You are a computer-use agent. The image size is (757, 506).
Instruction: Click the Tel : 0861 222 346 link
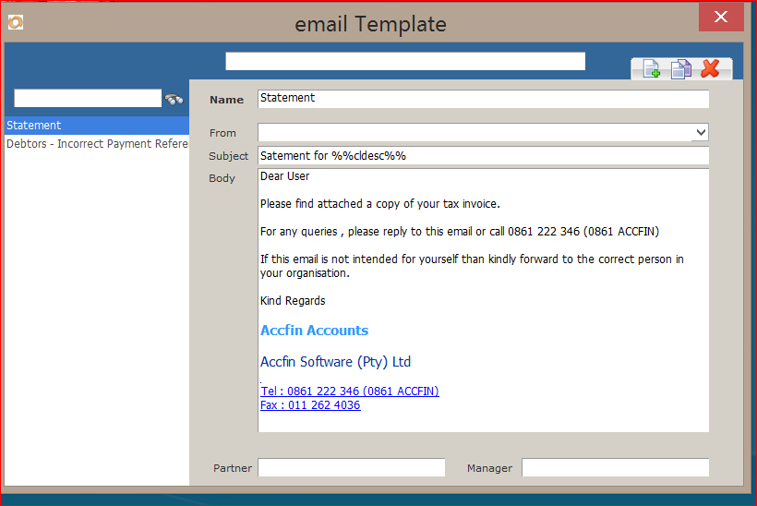pos(350,392)
